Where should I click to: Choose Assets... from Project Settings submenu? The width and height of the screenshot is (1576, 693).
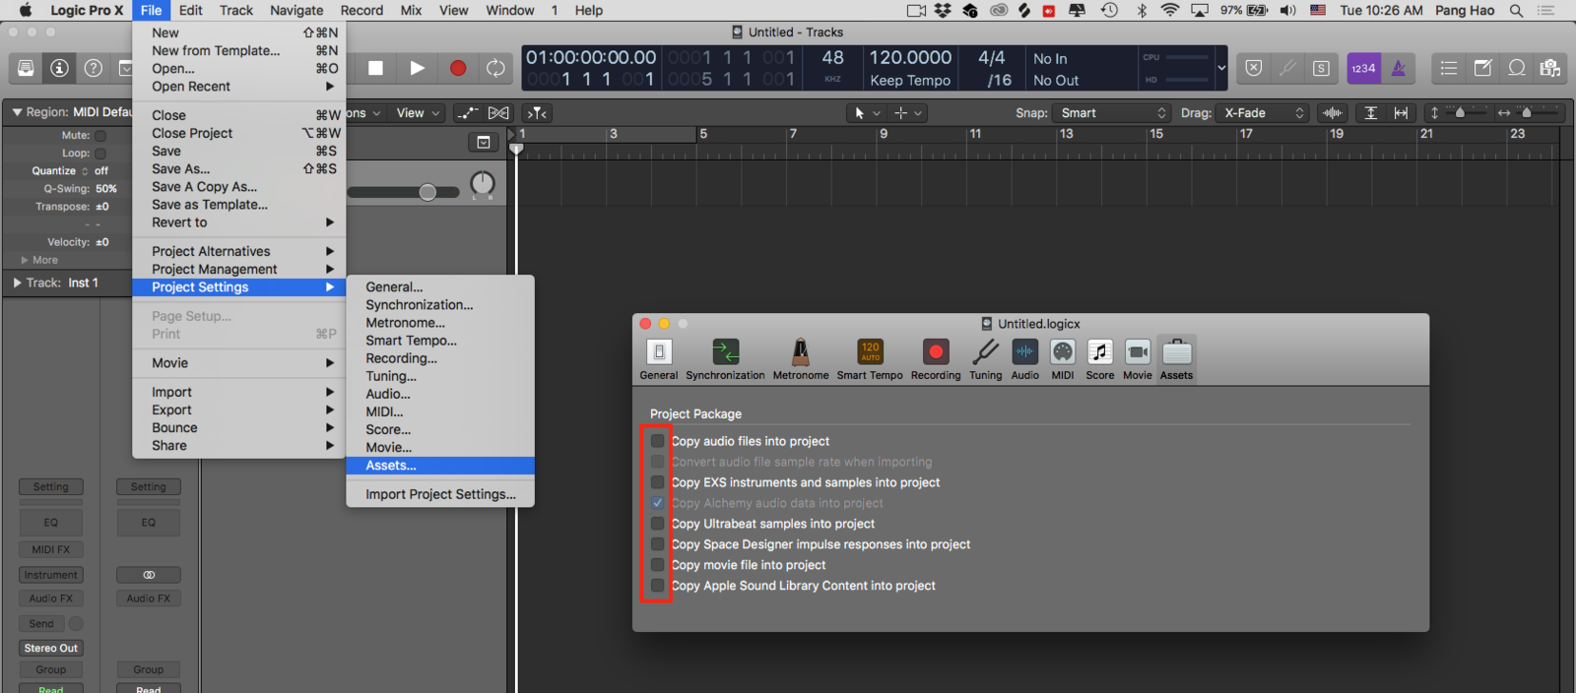point(440,466)
